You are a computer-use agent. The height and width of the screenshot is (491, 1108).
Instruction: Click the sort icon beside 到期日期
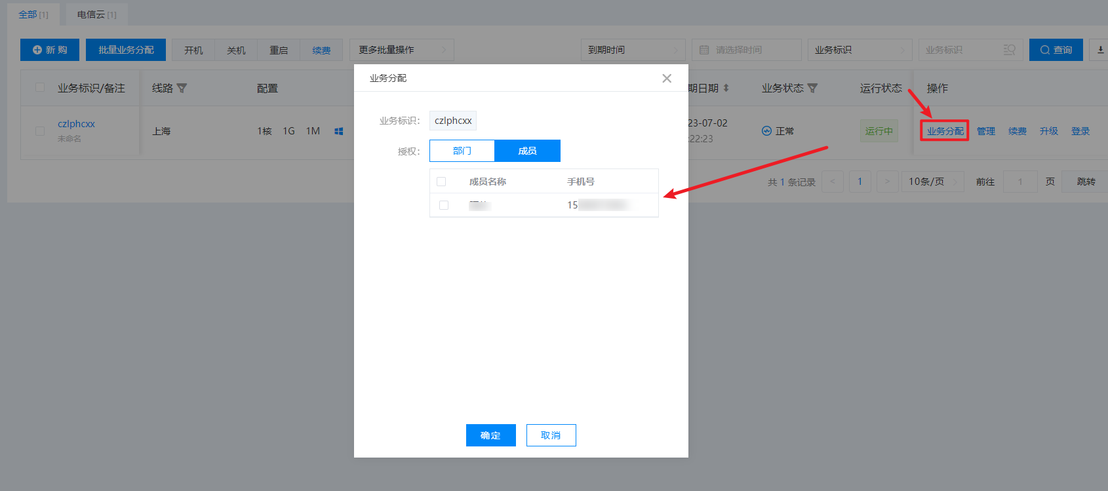tap(726, 88)
